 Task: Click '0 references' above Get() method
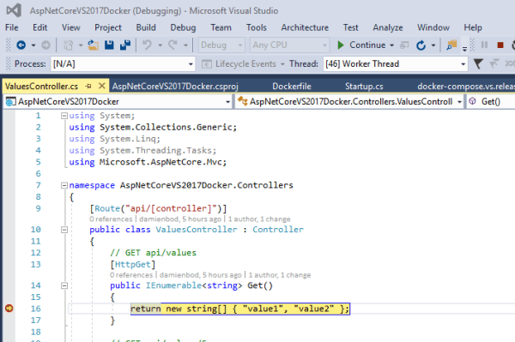click(x=131, y=275)
